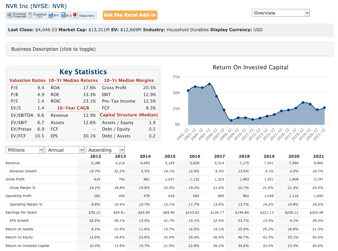Click the Industry value Household Durables
The height and width of the screenshot is (251, 338).
(188, 30)
